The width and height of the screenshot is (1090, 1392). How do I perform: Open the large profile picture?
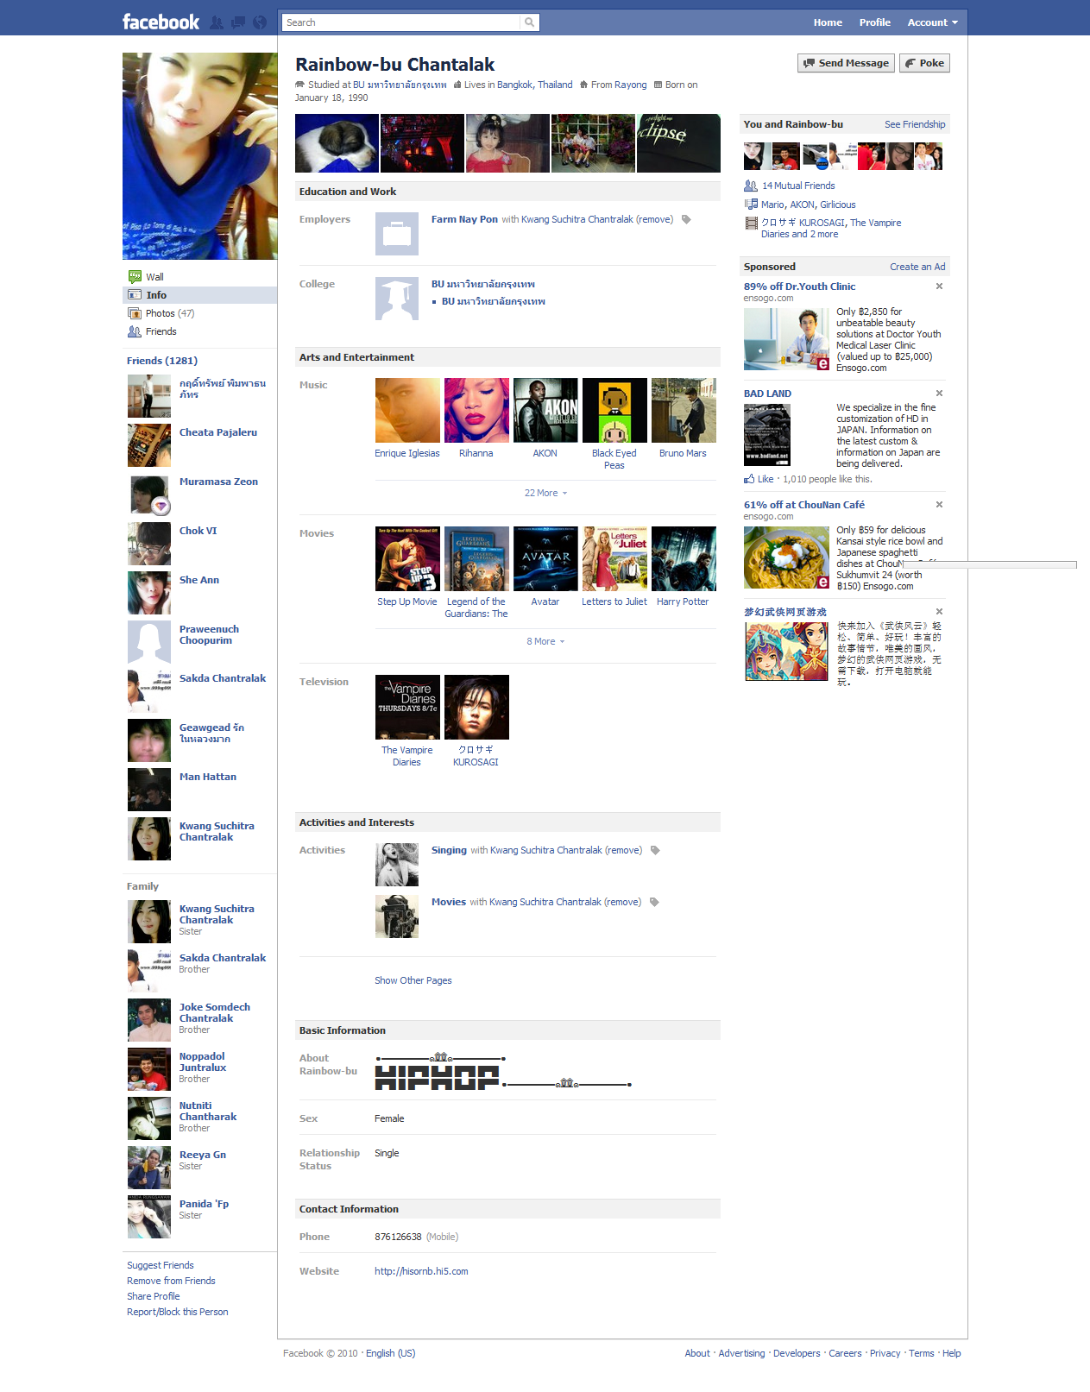pos(199,156)
